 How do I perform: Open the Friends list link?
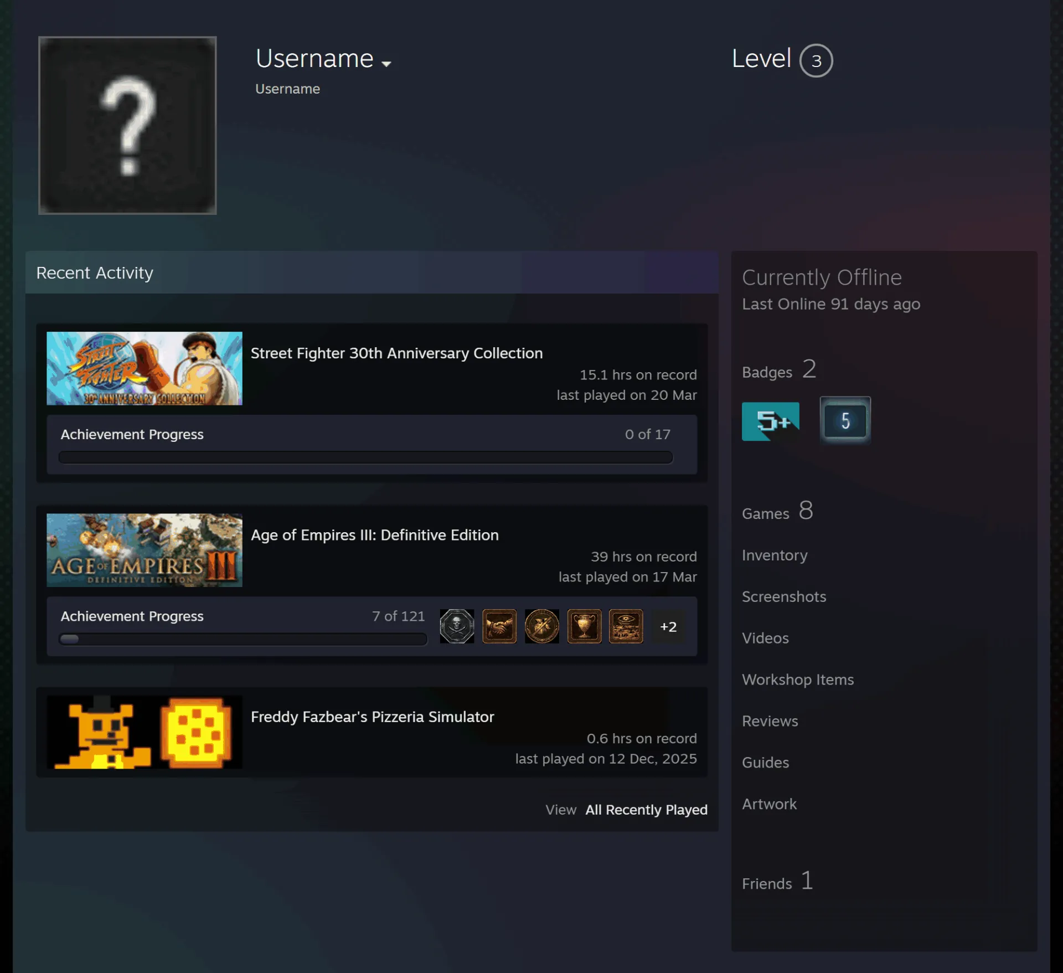(x=777, y=882)
